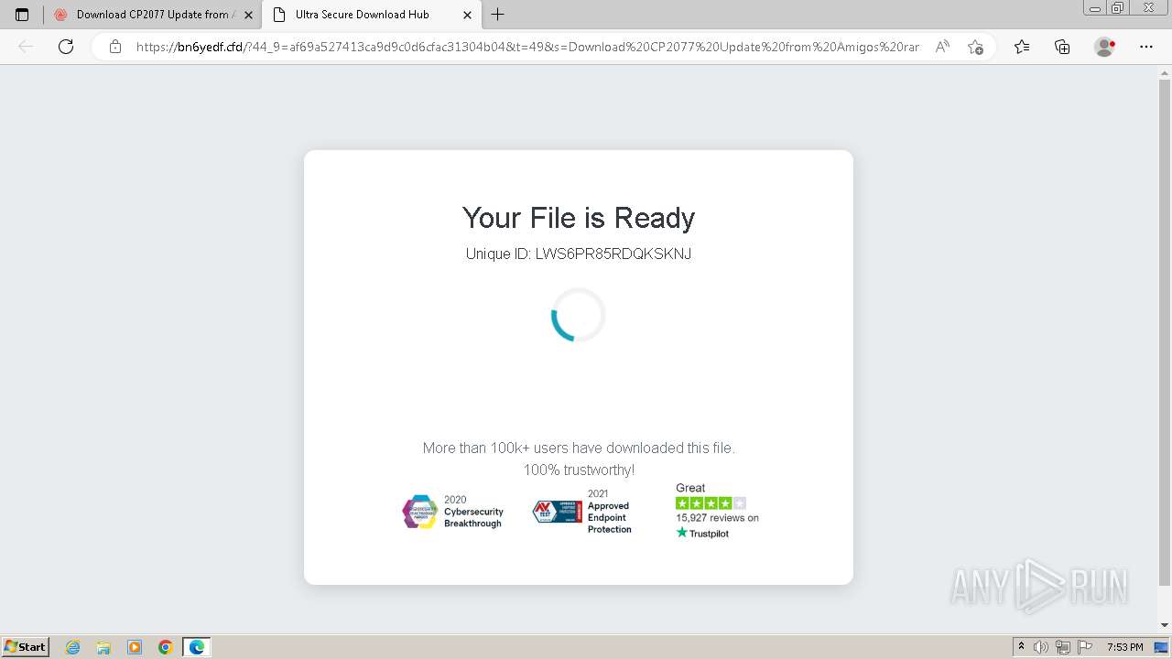Open the Favorites list
This screenshot has height=659, width=1172.
(x=1022, y=47)
